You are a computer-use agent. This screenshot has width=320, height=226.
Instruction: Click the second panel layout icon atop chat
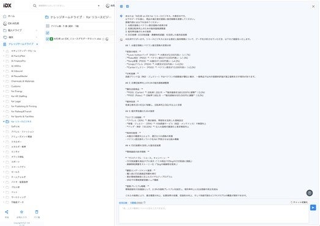pyautogui.click(x=127, y=7)
